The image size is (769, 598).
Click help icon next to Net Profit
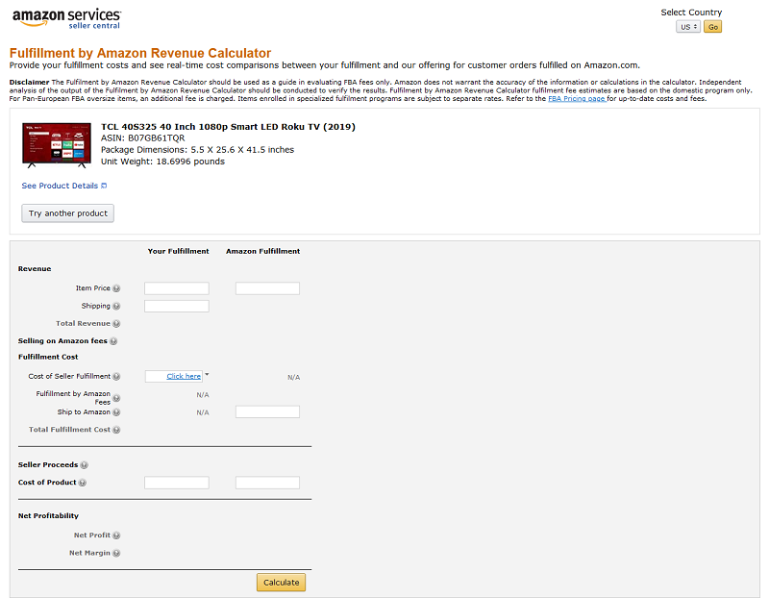pos(116,536)
